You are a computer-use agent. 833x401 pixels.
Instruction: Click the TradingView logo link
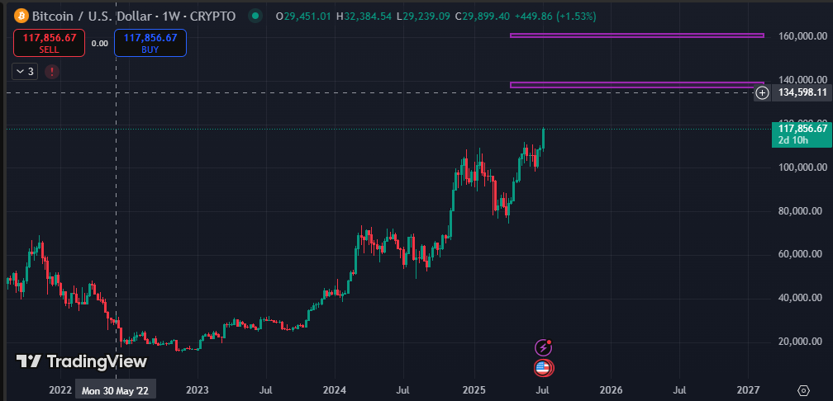click(x=81, y=361)
